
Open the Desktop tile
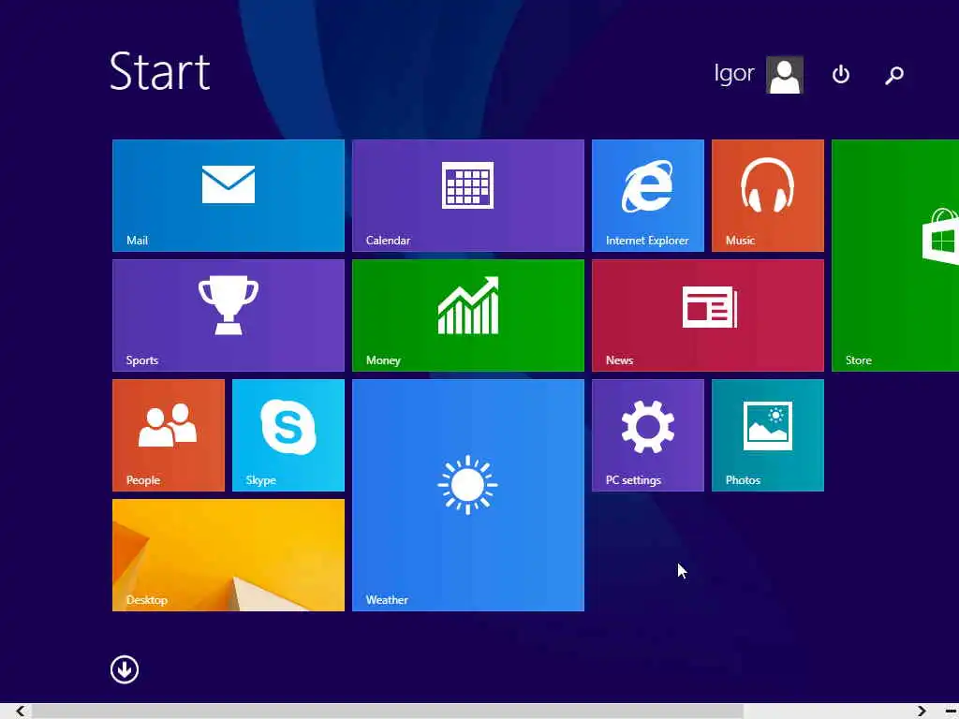click(229, 555)
